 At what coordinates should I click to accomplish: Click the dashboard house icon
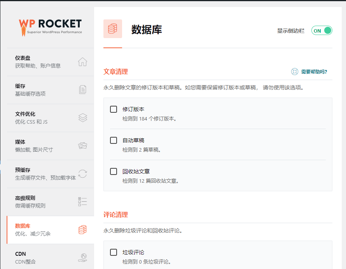82,62
